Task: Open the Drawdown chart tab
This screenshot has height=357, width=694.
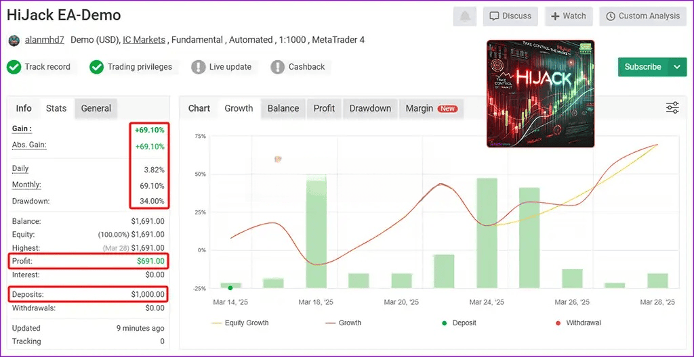Action: coord(370,109)
